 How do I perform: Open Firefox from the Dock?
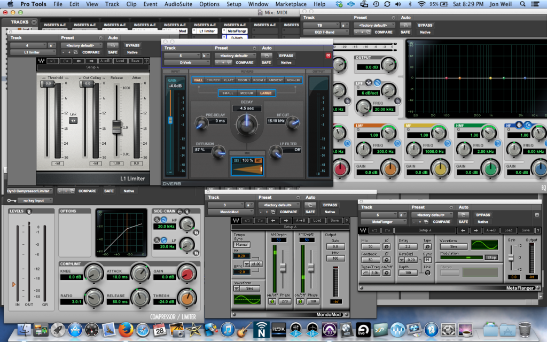(x=125, y=329)
